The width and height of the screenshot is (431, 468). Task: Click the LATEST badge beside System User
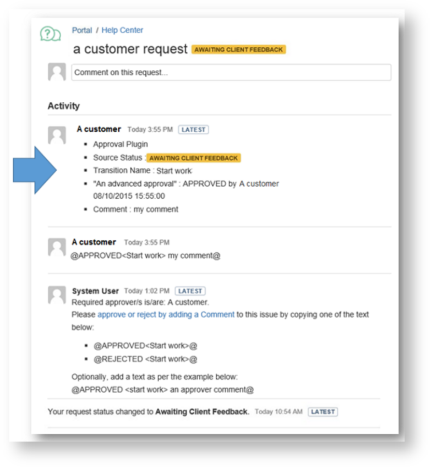[x=190, y=291]
